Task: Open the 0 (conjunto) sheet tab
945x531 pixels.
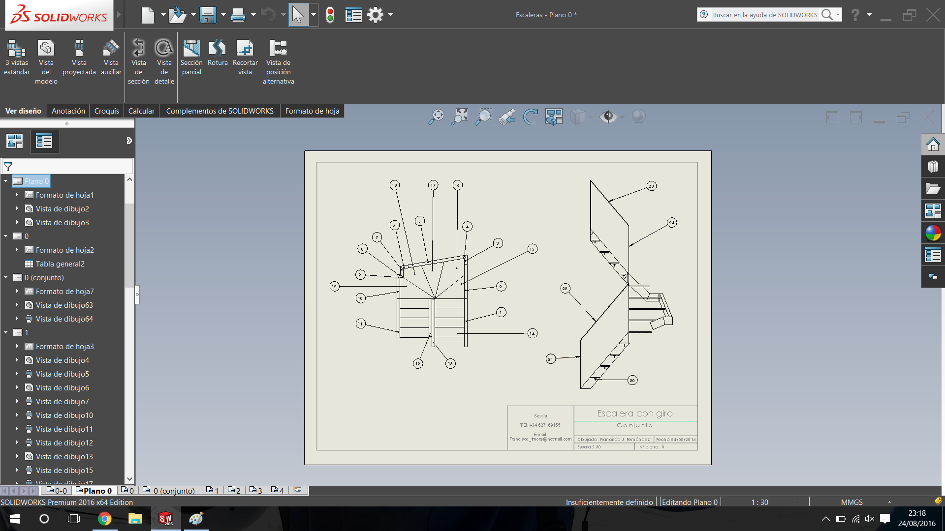Action: pos(169,491)
